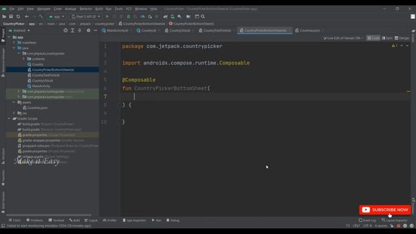Click the Android Studio logo icon
The height and width of the screenshot is (234, 416).
click(x=4, y=8)
